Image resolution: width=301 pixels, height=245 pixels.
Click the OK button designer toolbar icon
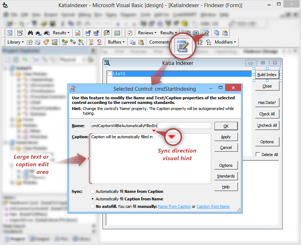[x=196, y=33]
